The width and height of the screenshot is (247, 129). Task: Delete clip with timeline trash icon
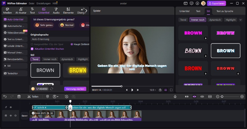[x=19, y=97]
